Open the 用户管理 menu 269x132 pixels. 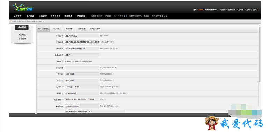(x=30, y=16)
